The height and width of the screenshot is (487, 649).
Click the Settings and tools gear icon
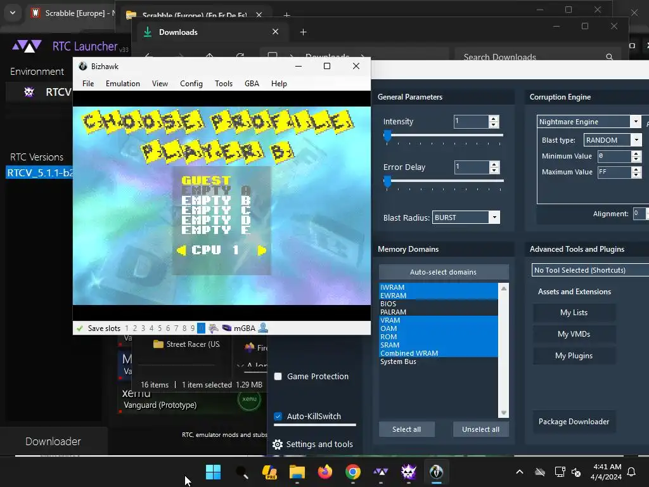click(x=278, y=445)
